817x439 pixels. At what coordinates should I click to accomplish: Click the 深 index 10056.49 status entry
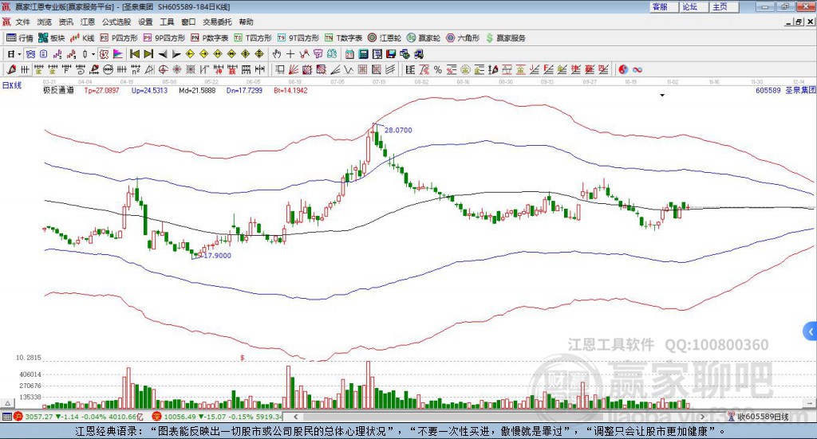click(x=217, y=417)
